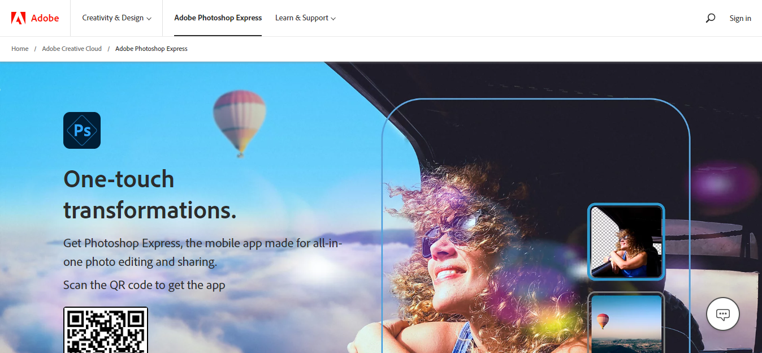The image size is (762, 353).
Task: Select the Adobe Photoshop Express navigation tab
Action: coord(218,18)
